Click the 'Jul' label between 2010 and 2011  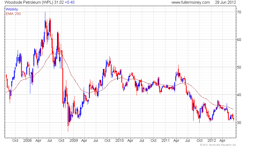[142, 140]
